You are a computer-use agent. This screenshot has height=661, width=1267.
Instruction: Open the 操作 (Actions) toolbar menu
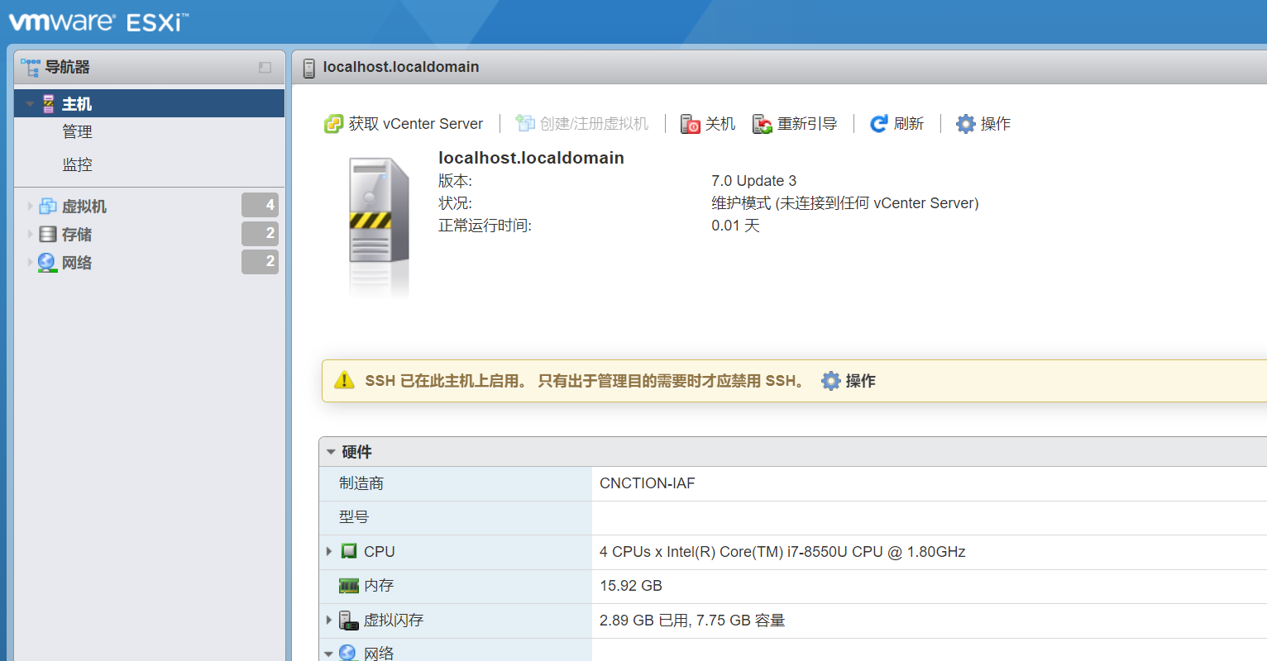point(983,124)
